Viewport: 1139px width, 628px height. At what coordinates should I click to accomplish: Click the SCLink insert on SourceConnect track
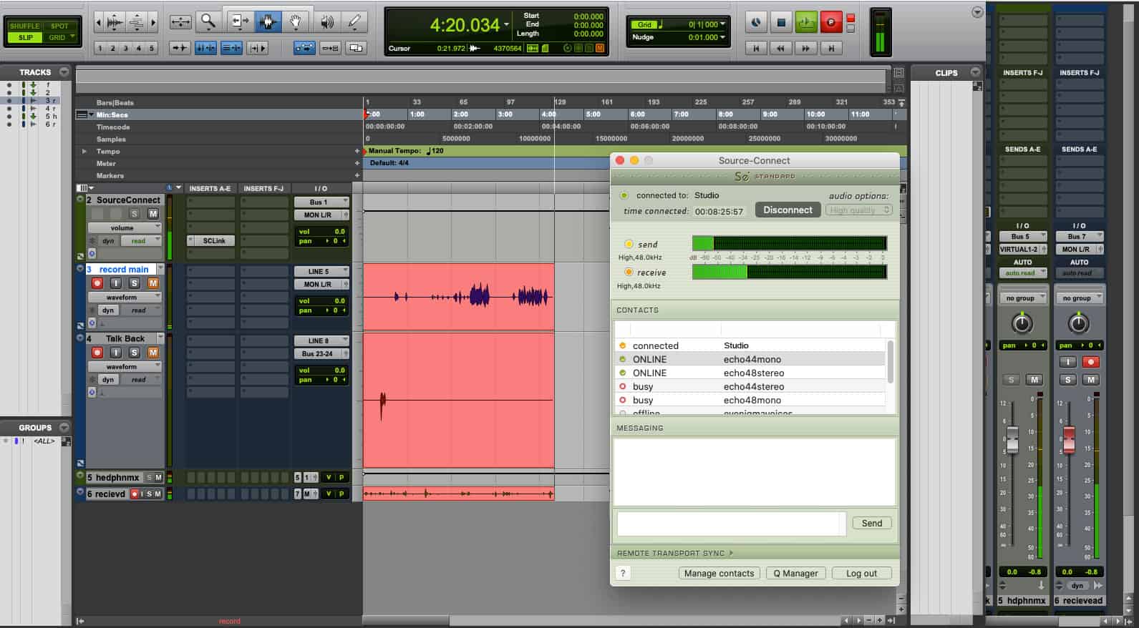point(211,241)
